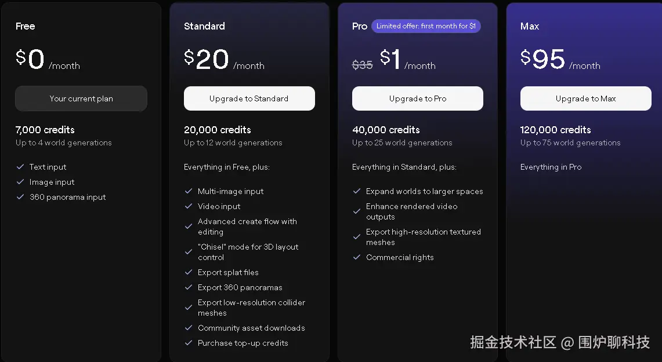Click the checkmark beside Video input
The height and width of the screenshot is (362, 662).
pyautogui.click(x=189, y=206)
